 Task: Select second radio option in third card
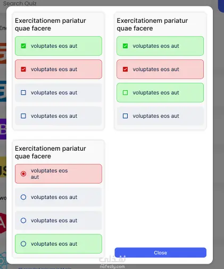coord(23,197)
